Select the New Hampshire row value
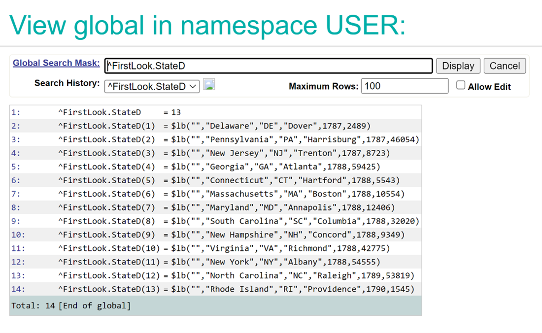Screen dimensions: 542x333 (288, 235)
